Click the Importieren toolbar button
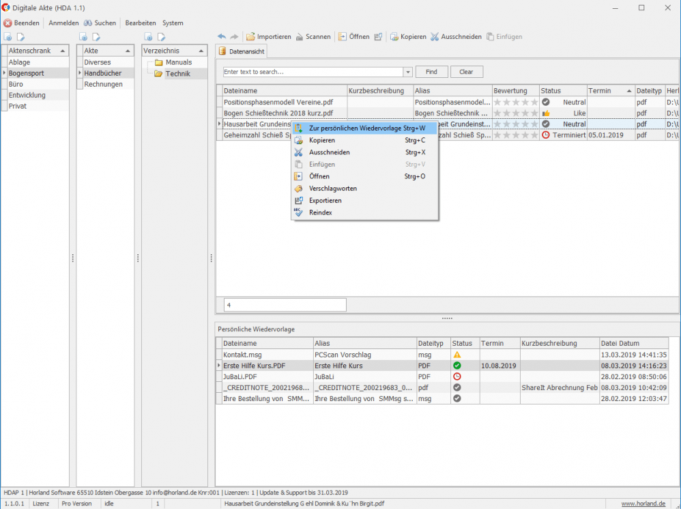This screenshot has height=509, width=681. click(x=268, y=36)
